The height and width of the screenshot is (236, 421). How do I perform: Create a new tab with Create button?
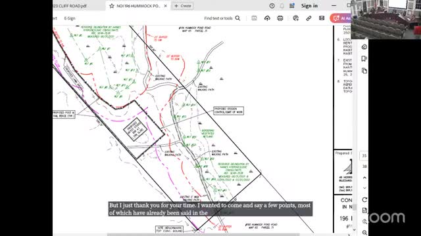pyautogui.click(x=183, y=6)
